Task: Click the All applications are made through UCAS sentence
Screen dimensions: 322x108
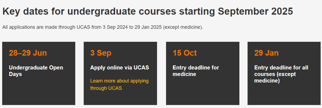Action: [103, 27]
